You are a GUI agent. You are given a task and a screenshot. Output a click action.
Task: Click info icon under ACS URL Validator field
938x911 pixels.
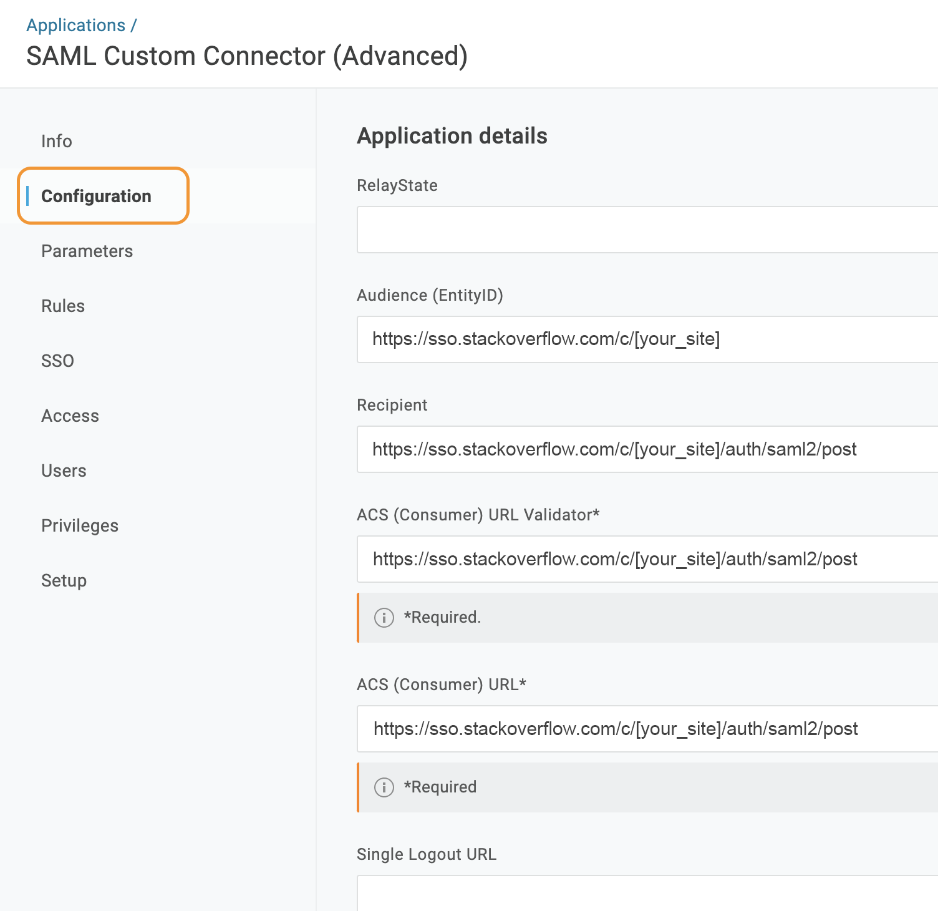coord(384,618)
